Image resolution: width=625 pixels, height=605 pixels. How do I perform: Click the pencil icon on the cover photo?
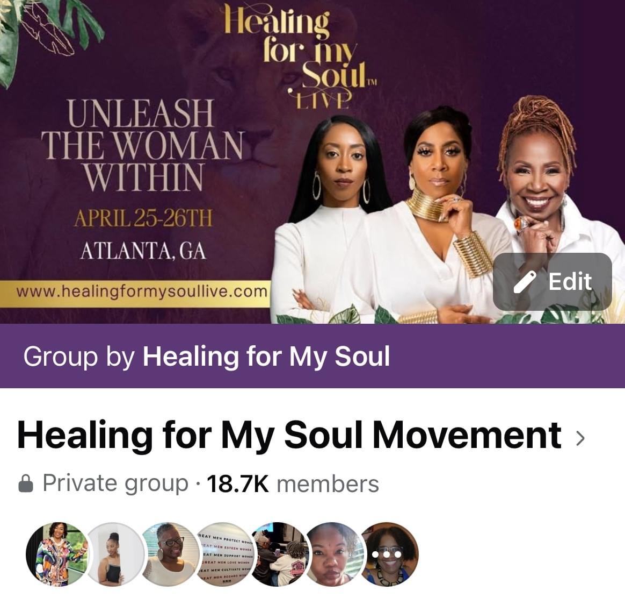pyautogui.click(x=524, y=282)
